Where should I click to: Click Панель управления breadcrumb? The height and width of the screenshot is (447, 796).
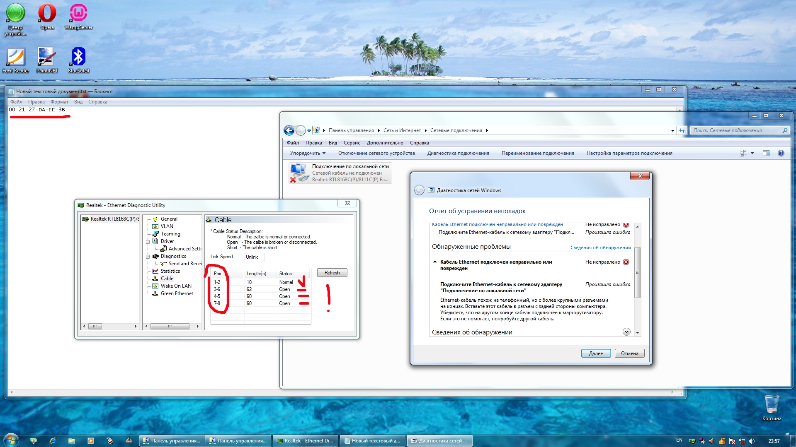pyautogui.click(x=351, y=130)
